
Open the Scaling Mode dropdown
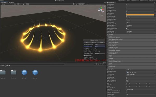click(x=141, y=22)
